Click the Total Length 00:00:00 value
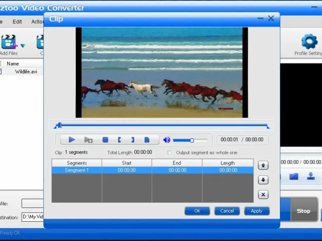 [x=143, y=152]
